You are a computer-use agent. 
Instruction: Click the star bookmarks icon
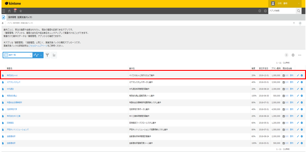click(21, 11)
